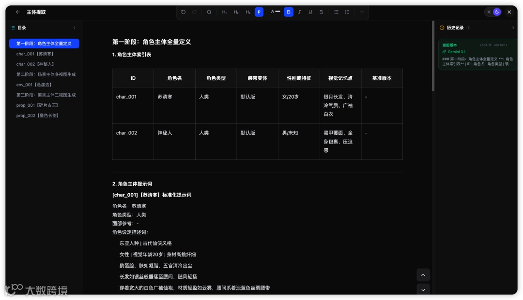The width and height of the screenshot is (523, 300).
Task: Click the 第一阶段：角色主体全量定义 document heading
Action: [152, 42]
